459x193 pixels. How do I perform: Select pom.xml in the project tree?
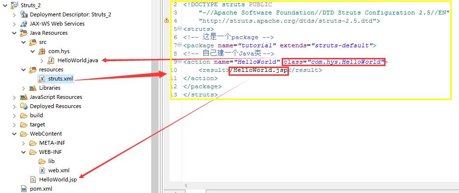tap(41, 189)
